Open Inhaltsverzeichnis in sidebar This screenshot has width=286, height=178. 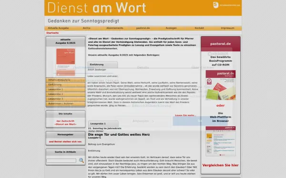click(65, 80)
